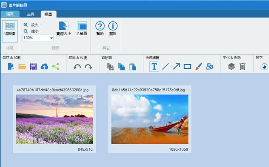This screenshot has width=269, height=167.
Task: Select the Line drawing tool
Action: 165,66
